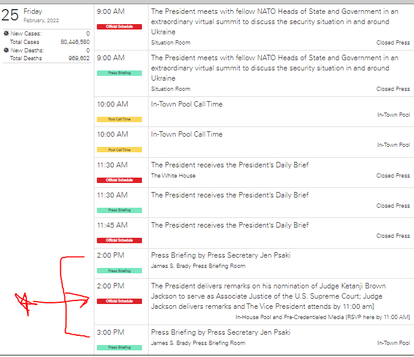
Task: Click Closed Press in Press Briefing NATO row
Action: pos(393,89)
